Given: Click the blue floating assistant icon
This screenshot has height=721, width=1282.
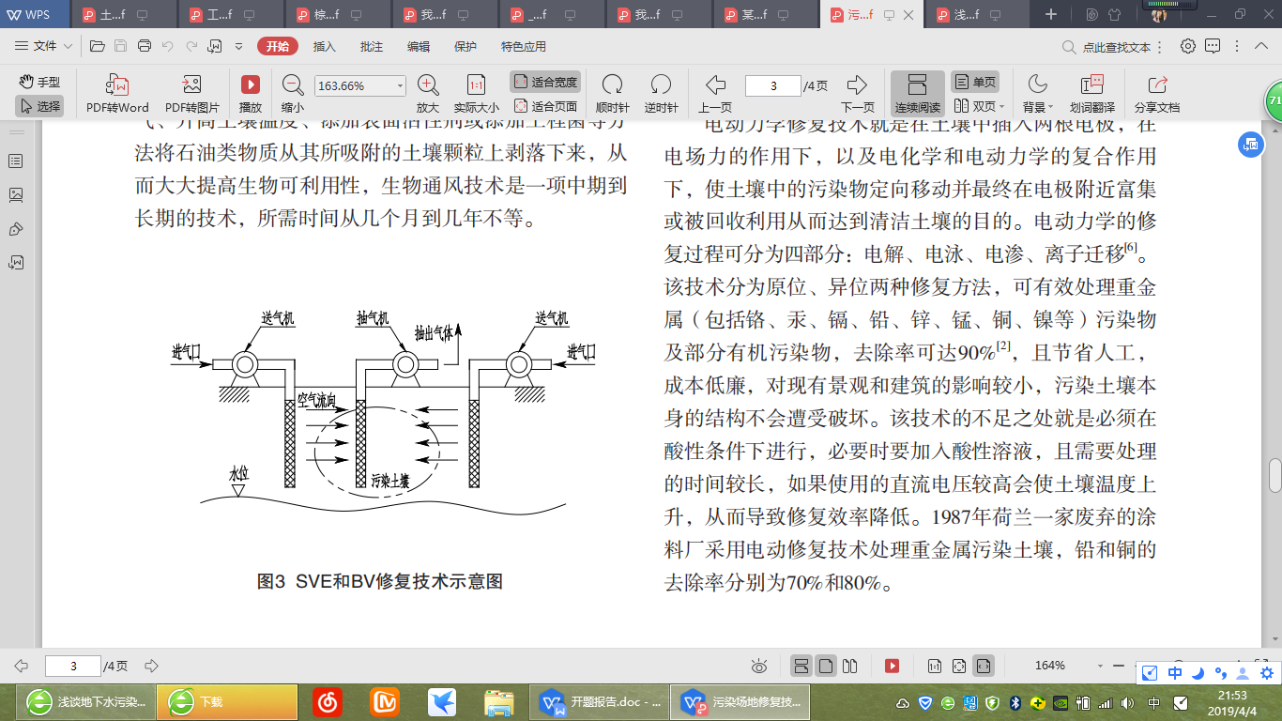Looking at the screenshot, I should 1250,144.
